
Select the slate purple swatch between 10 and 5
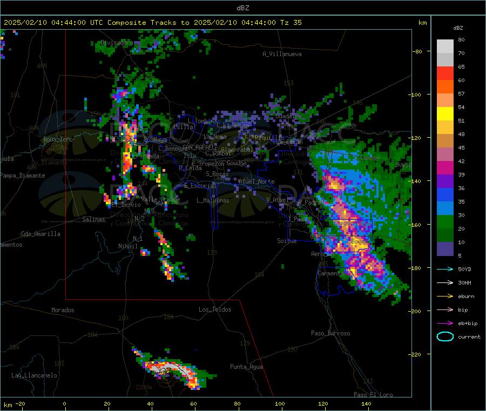click(445, 249)
